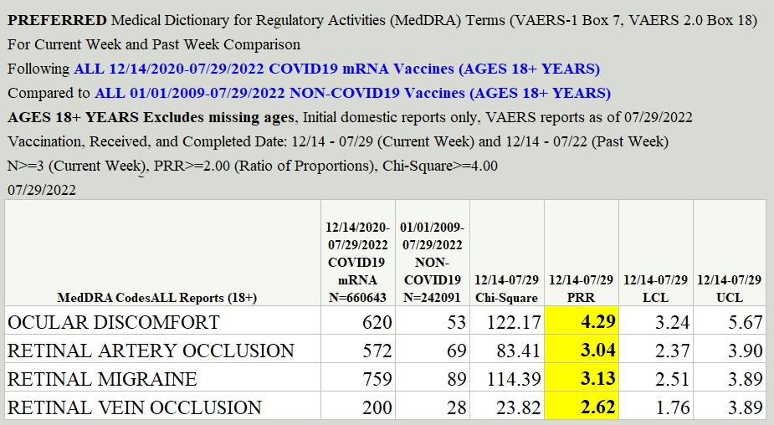Click the non-COVID count 28 cell
774x425 pixels.
pyautogui.click(x=433, y=407)
